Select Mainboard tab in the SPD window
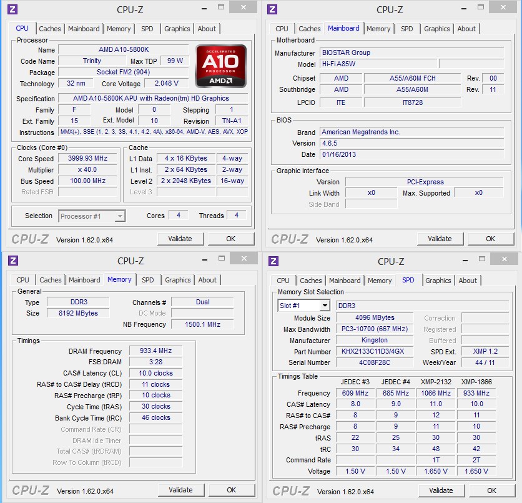 click(x=345, y=281)
